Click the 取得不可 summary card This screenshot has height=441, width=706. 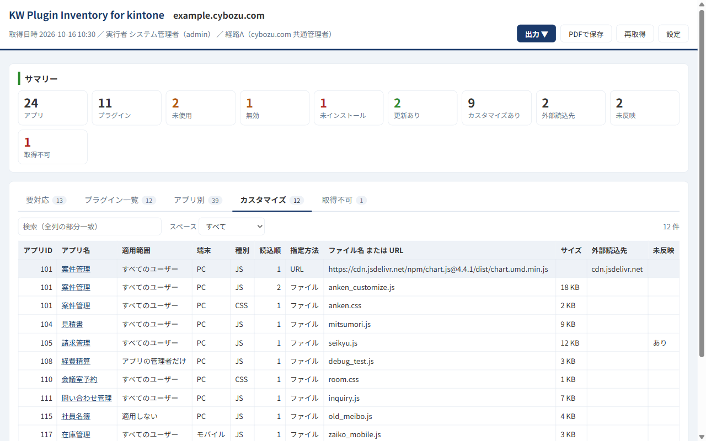click(x=53, y=147)
